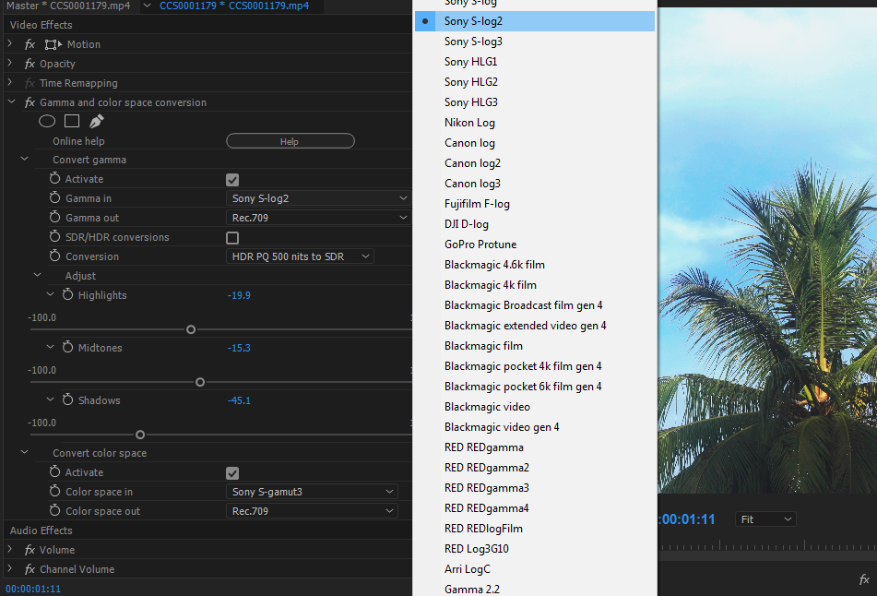Uncheck Activate under Convert color space
This screenshot has width=877, height=596.
[232, 473]
